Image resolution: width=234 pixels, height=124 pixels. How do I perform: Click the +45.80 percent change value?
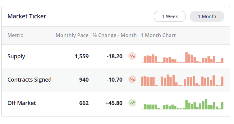tap(114, 103)
